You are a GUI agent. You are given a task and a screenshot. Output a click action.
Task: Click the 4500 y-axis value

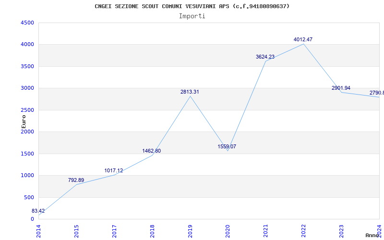click(27, 23)
